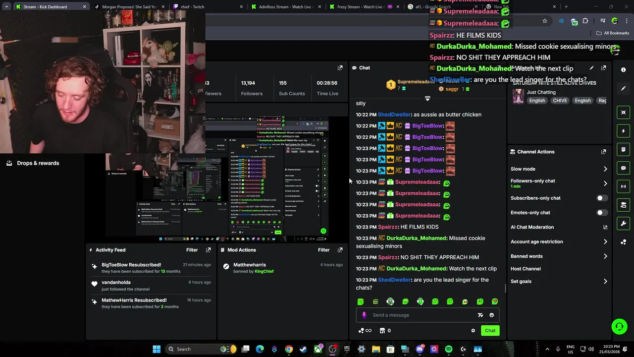This screenshot has height=357, width=634.
Task: Click DurkaDurka_Mohamed on Watch the next clip
Action: (416, 269)
